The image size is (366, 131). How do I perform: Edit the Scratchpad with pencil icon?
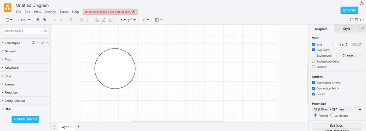click(x=43, y=43)
